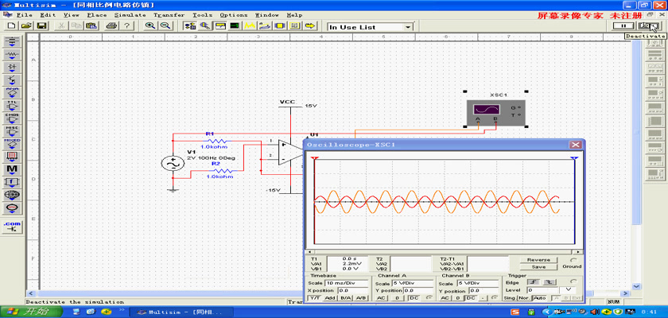668x318 pixels.
Task: Set Channel A coupling to DC
Action: point(414,298)
